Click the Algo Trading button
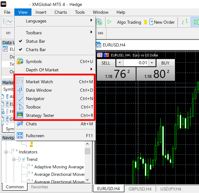 tap(129, 22)
